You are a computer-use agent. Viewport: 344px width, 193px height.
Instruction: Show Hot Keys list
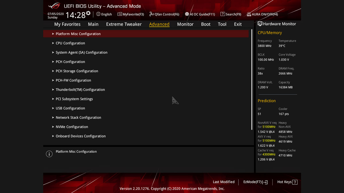(x=287, y=182)
